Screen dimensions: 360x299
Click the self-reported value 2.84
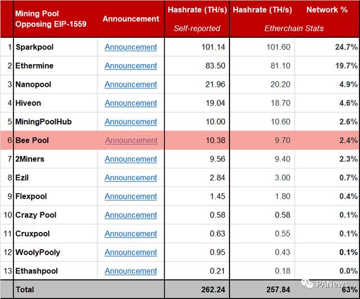pyautogui.click(x=218, y=177)
